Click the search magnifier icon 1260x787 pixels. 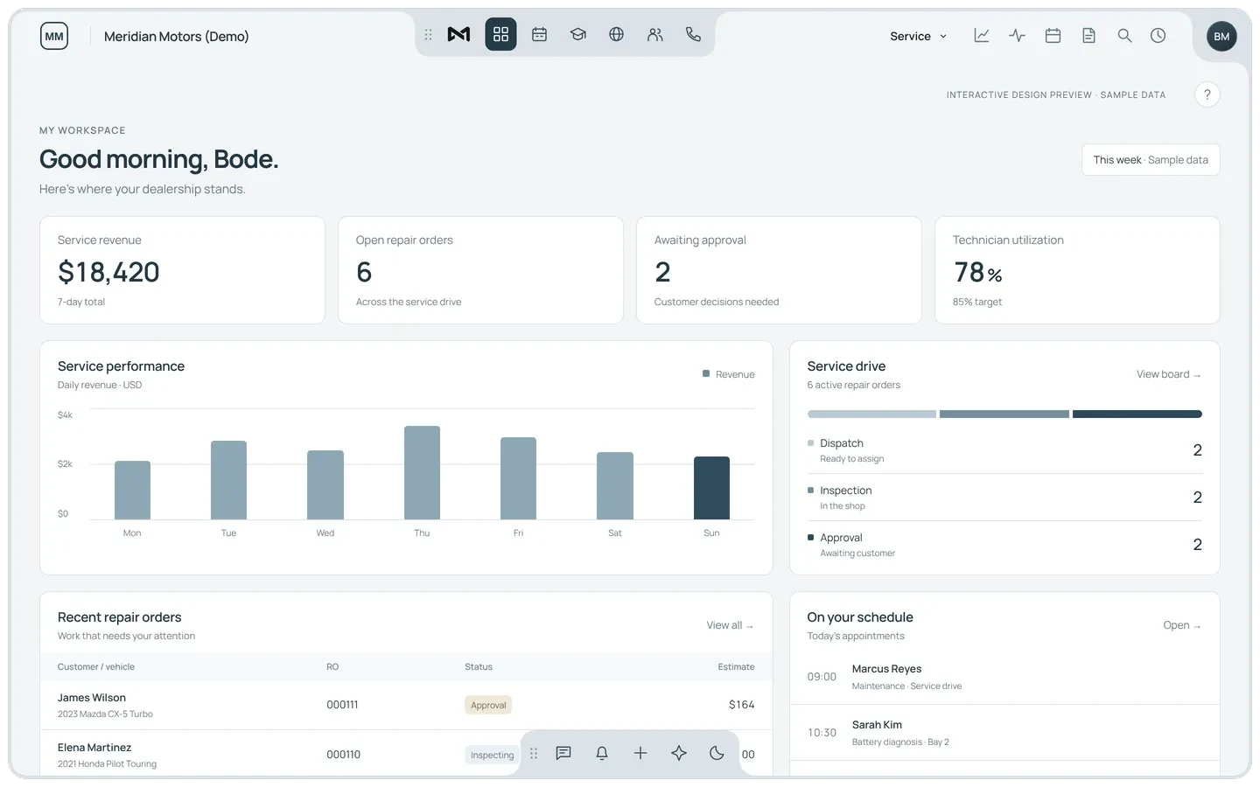point(1124,36)
